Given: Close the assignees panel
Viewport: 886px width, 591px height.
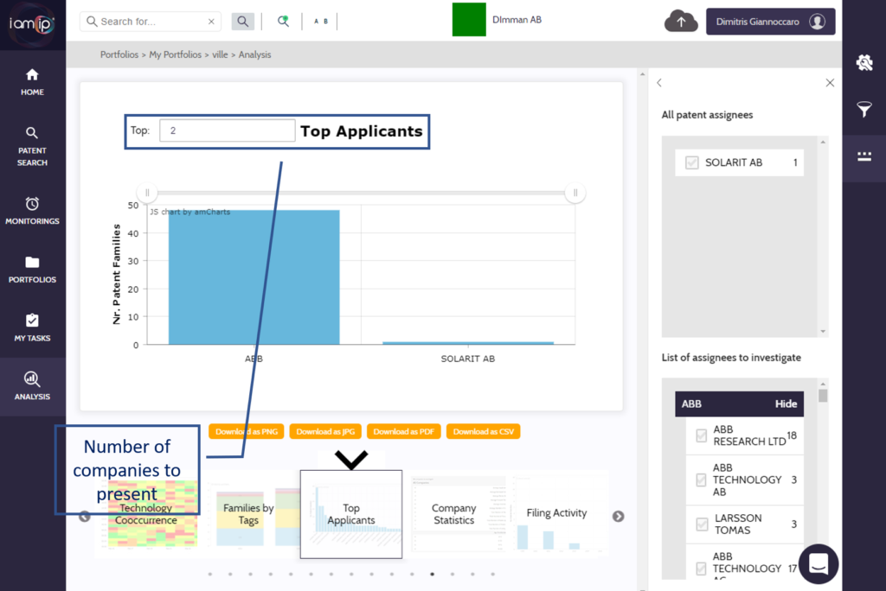Looking at the screenshot, I should click(830, 83).
